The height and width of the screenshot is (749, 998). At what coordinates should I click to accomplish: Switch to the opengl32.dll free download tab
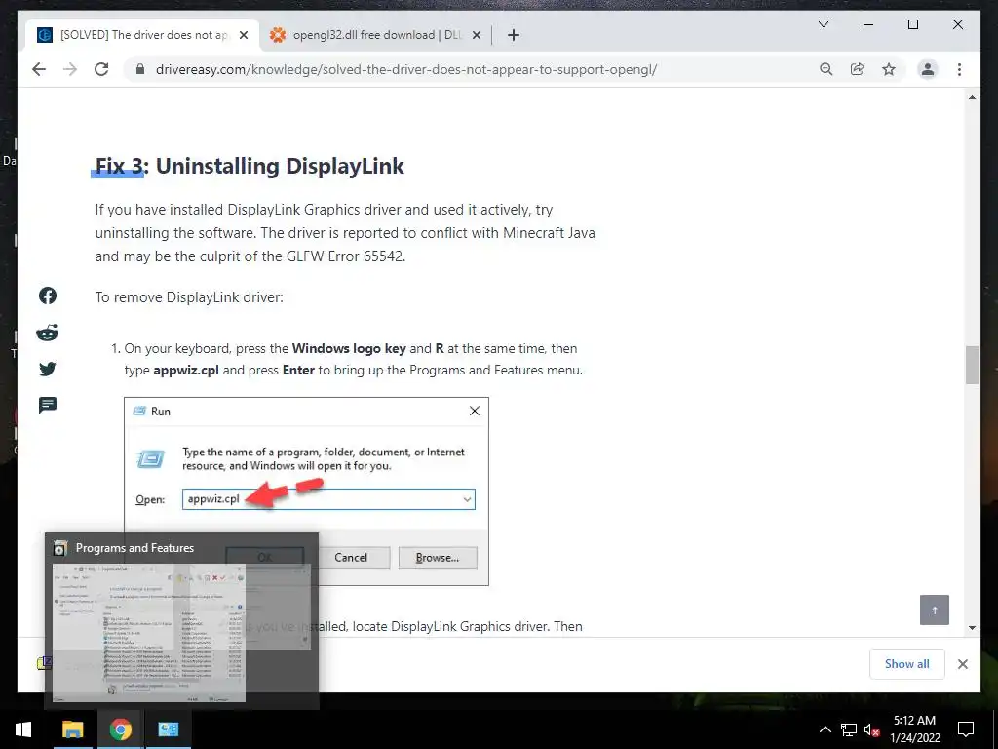point(375,35)
